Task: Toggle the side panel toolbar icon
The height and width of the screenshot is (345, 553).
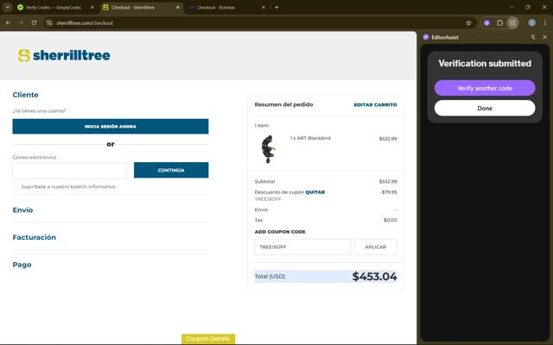Action: point(512,23)
